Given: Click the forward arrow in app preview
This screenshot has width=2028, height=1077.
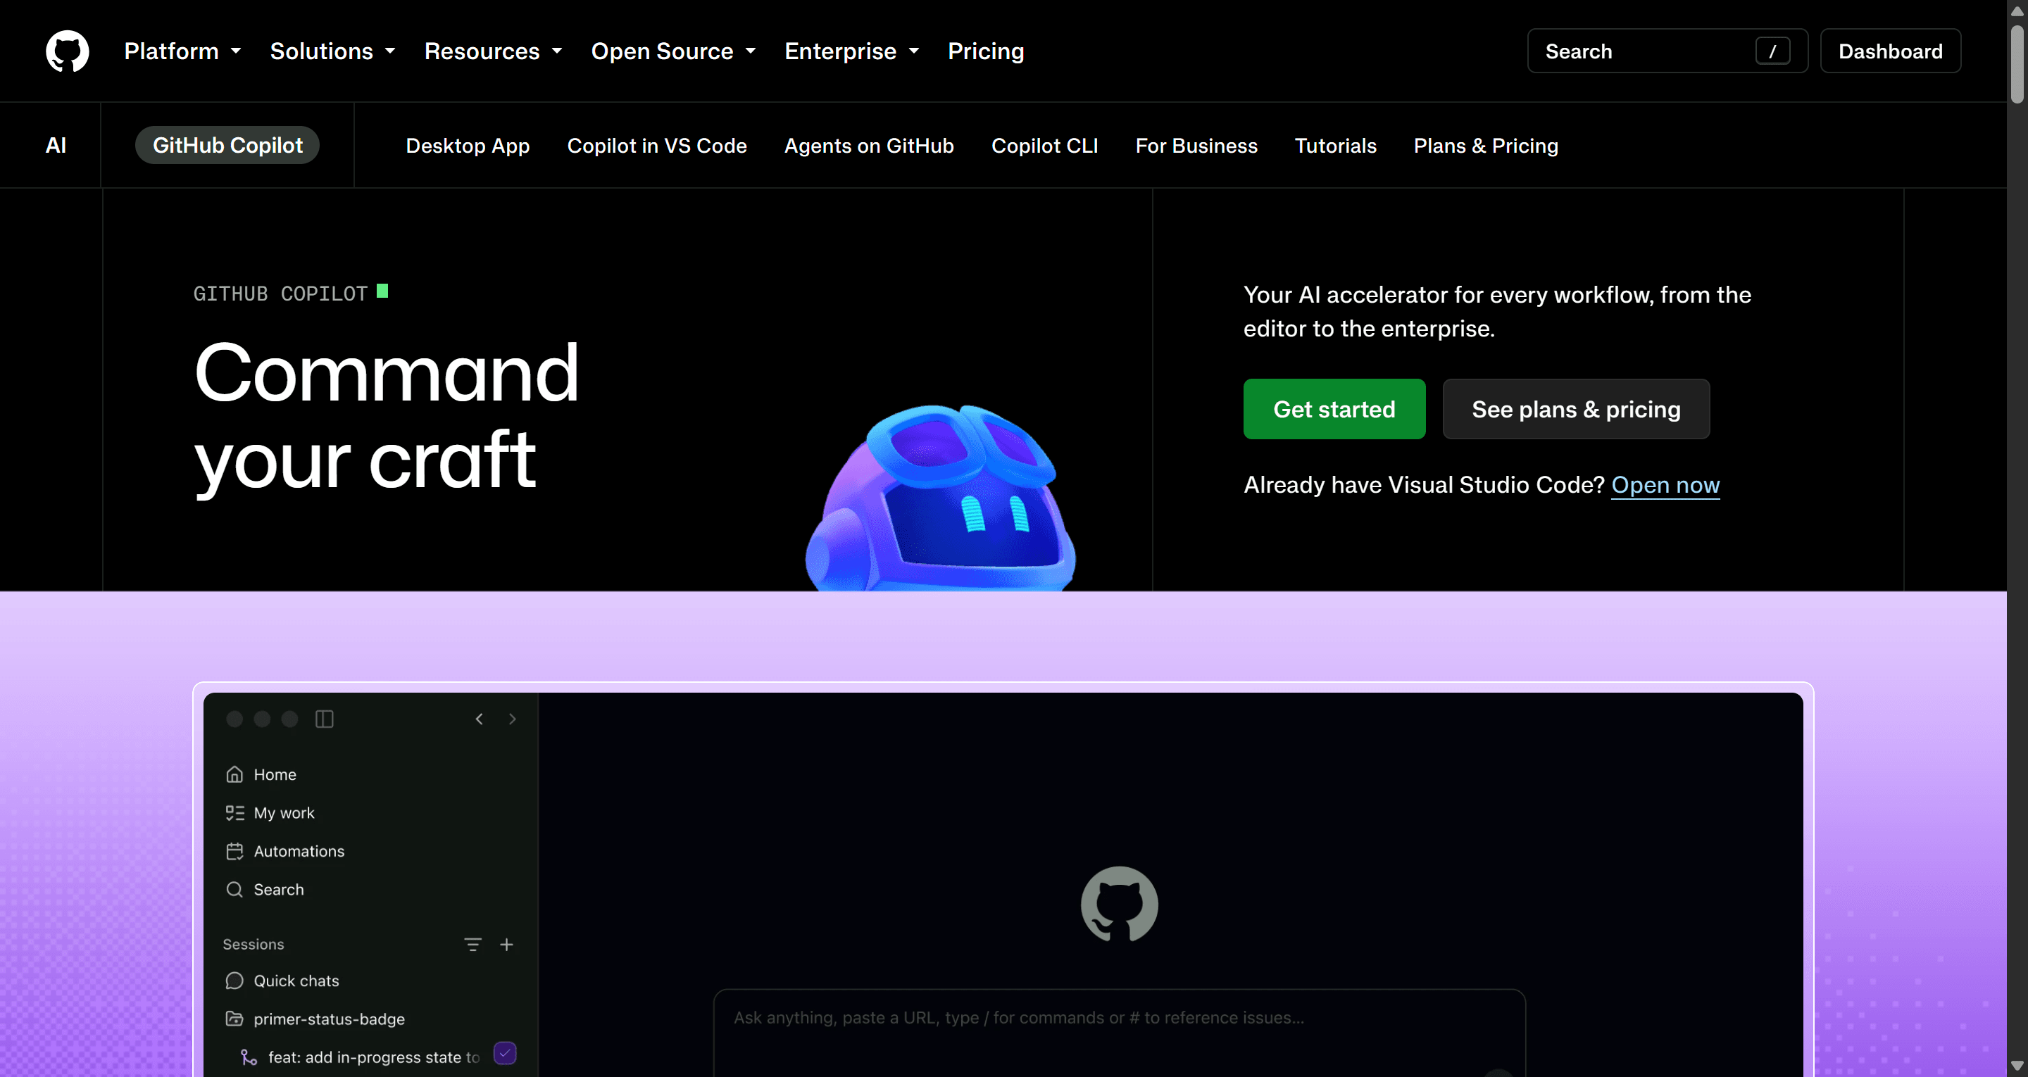Looking at the screenshot, I should tap(513, 719).
